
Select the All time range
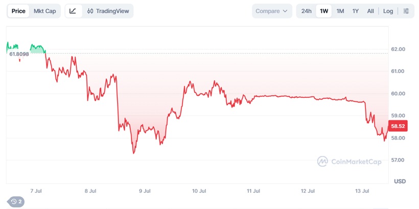point(370,11)
